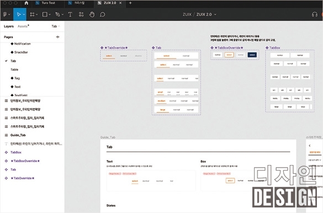This screenshot has width=323, height=213.
Task: Select the Frame tool
Action: point(32,14)
